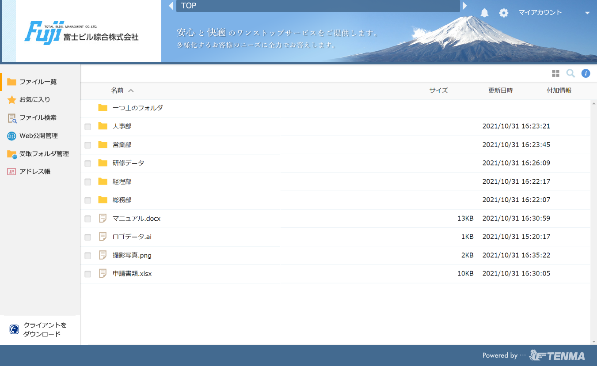
Task: Open the notification bell icon
Action: click(x=485, y=13)
